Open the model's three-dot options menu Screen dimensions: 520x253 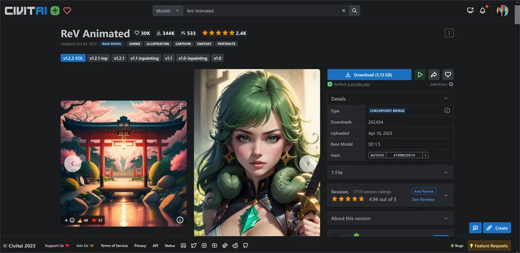point(449,33)
